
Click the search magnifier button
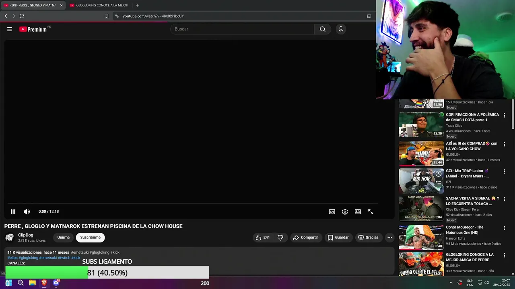point(323,29)
